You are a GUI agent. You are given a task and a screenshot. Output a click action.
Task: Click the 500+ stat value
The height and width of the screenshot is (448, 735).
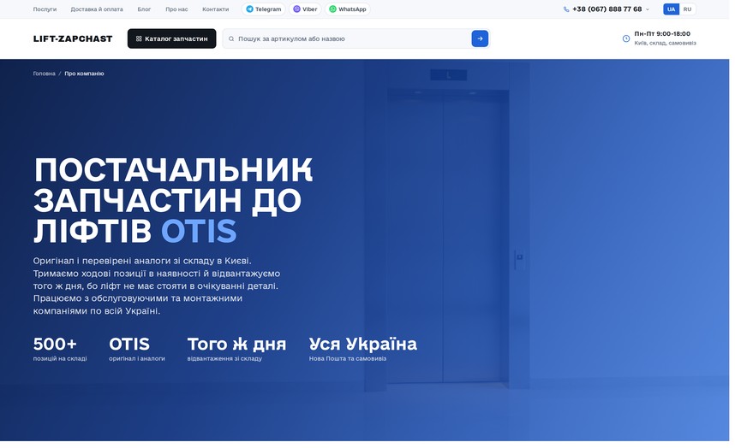pyautogui.click(x=54, y=344)
